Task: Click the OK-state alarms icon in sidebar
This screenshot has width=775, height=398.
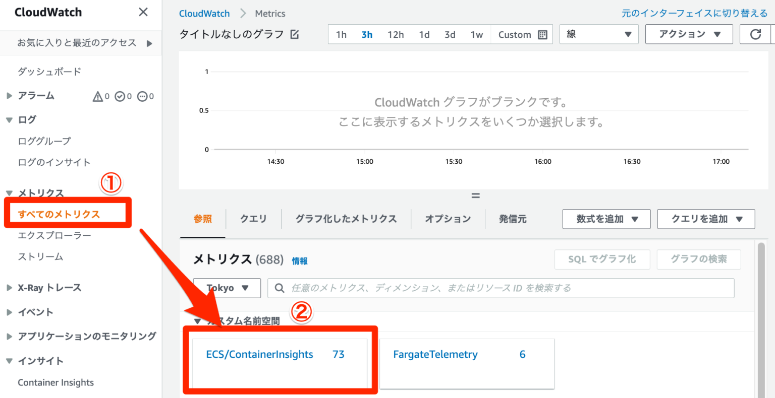Action: [120, 96]
